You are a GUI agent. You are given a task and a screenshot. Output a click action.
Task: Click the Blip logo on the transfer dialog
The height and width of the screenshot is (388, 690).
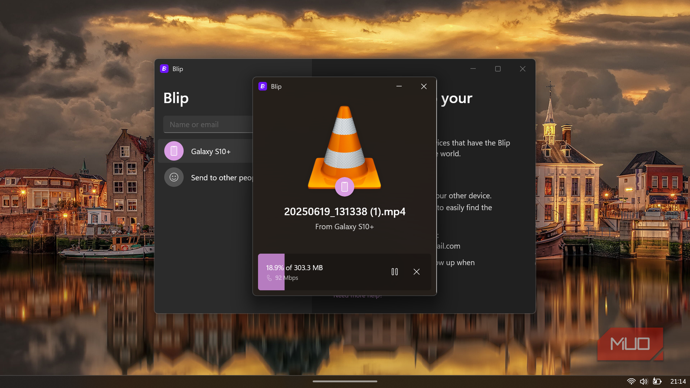coord(263,86)
